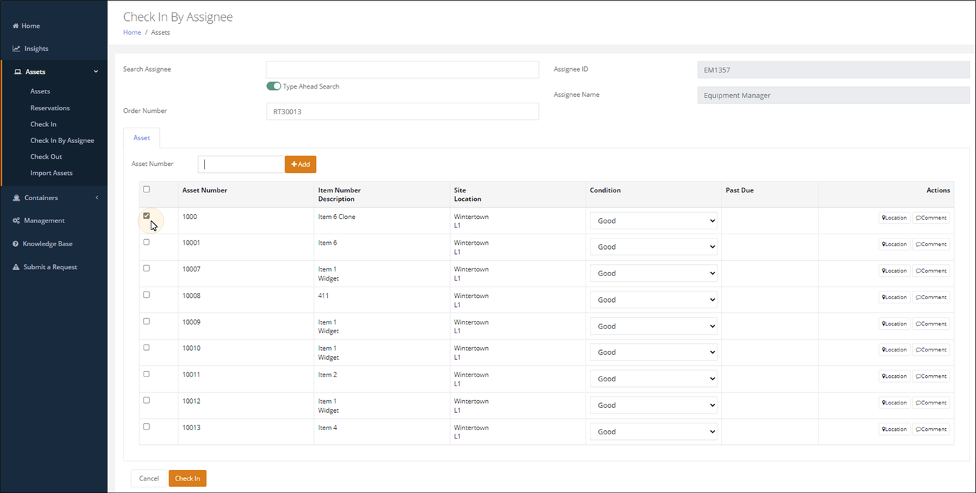This screenshot has width=976, height=493.
Task: Click the Submit a Request warning icon
Action: (x=16, y=267)
